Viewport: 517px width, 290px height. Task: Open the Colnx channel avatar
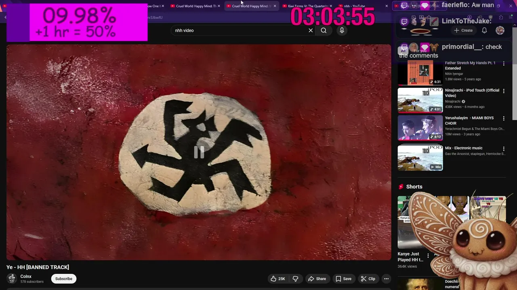pyautogui.click(x=12, y=279)
